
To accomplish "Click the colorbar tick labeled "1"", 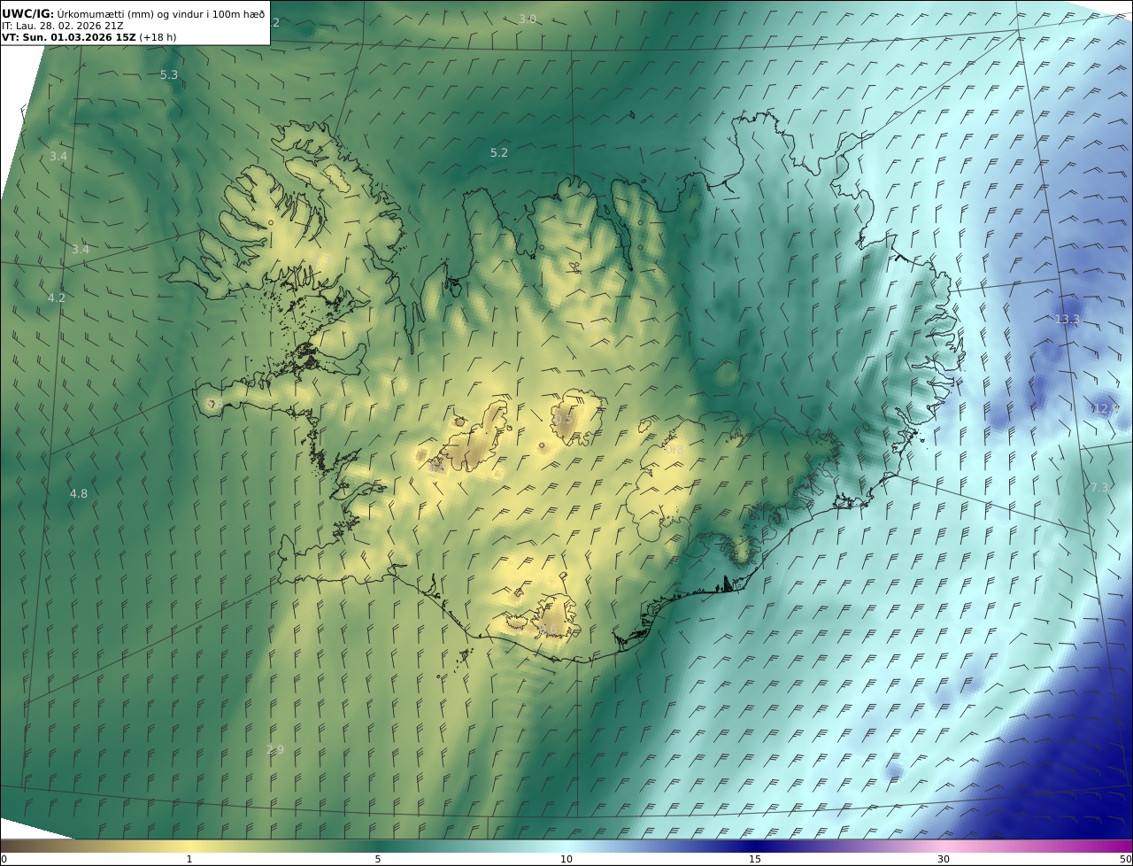I will [x=189, y=859].
